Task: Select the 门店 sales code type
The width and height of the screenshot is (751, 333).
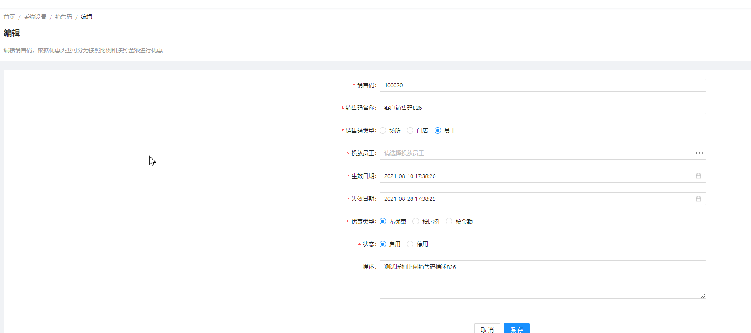Action: click(410, 131)
